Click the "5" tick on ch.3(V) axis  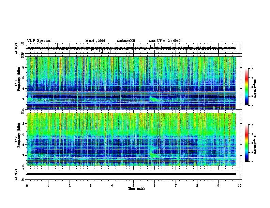pos(24,169)
